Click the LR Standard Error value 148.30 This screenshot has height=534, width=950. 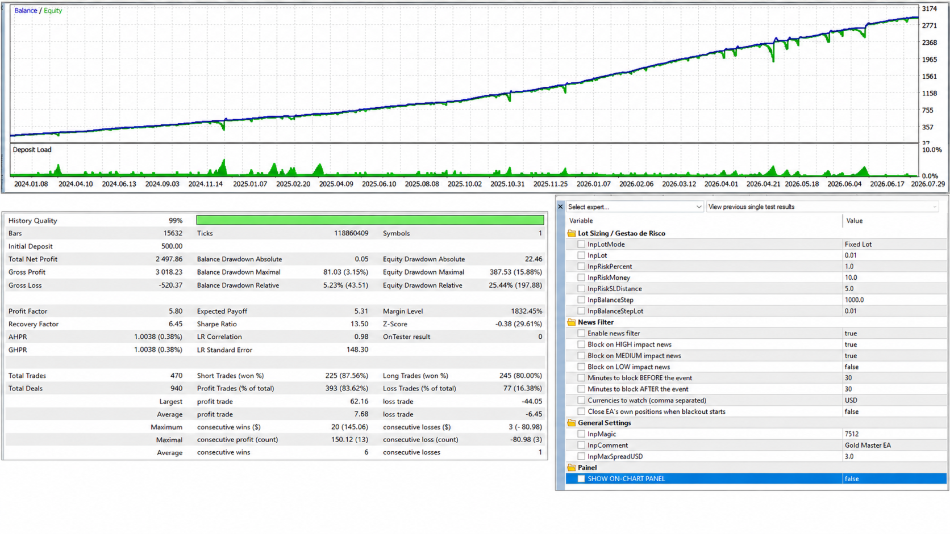click(x=357, y=350)
